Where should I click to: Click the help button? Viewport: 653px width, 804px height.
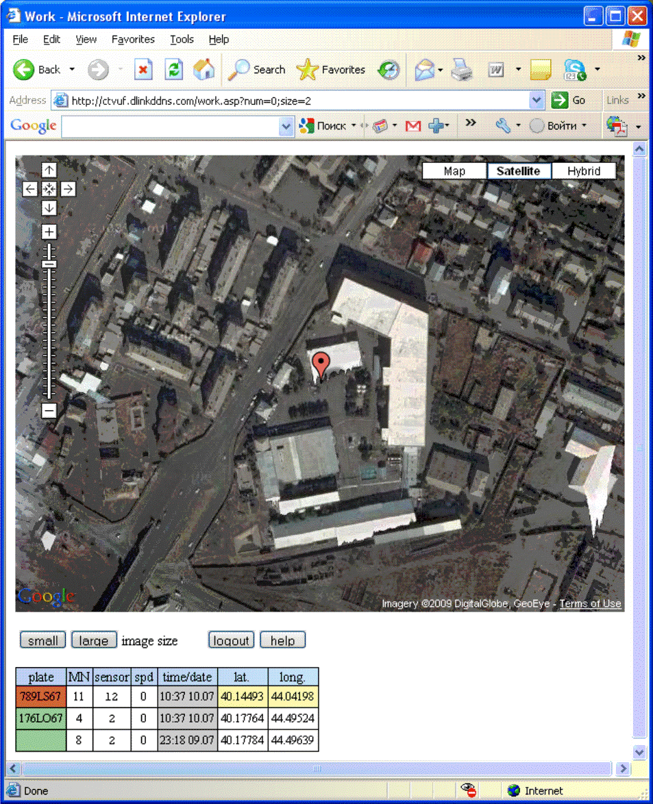[282, 640]
